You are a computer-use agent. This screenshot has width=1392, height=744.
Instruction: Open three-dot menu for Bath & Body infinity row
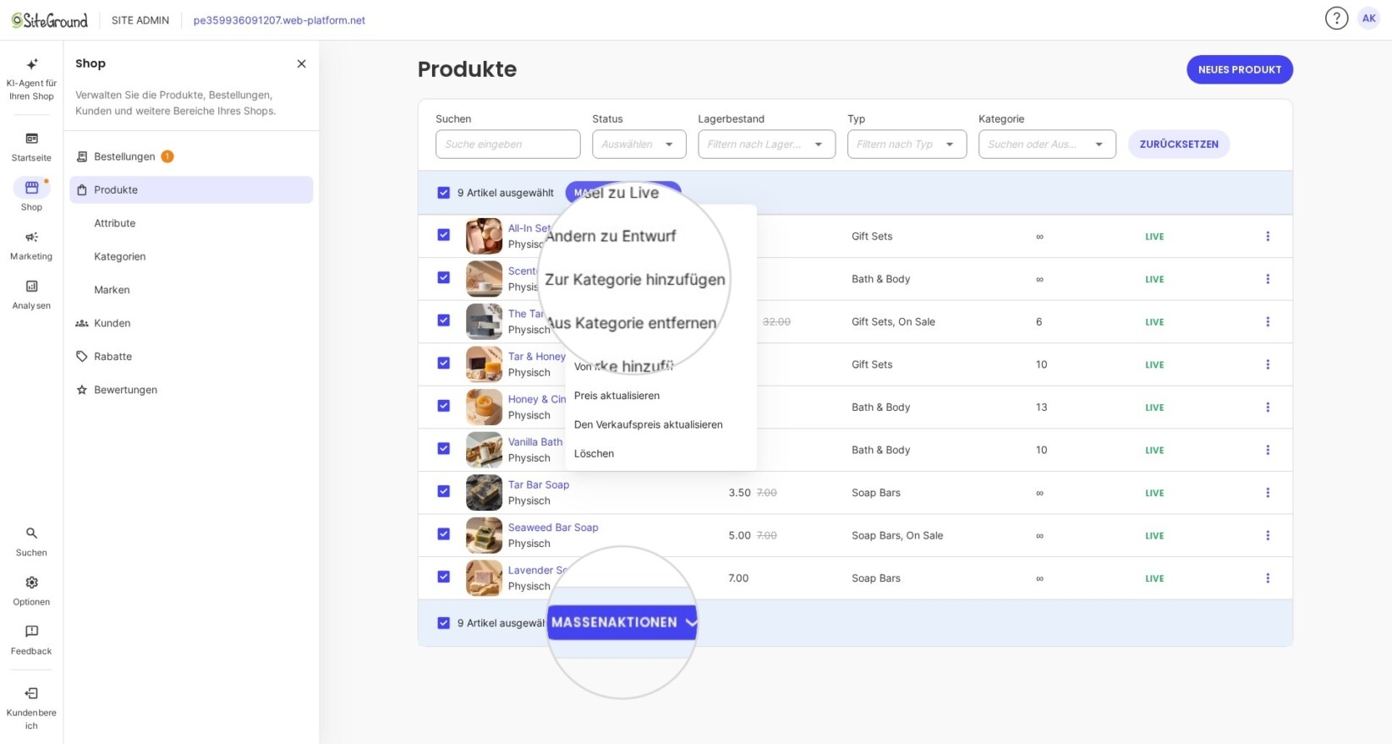(1268, 279)
